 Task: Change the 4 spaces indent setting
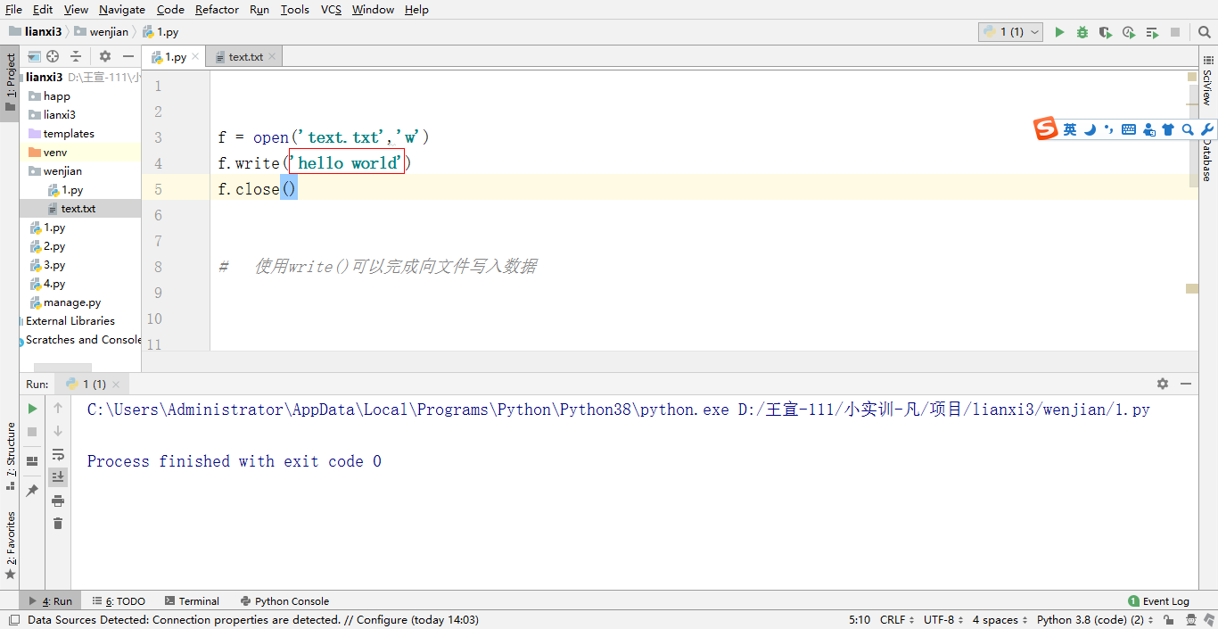[999, 620]
